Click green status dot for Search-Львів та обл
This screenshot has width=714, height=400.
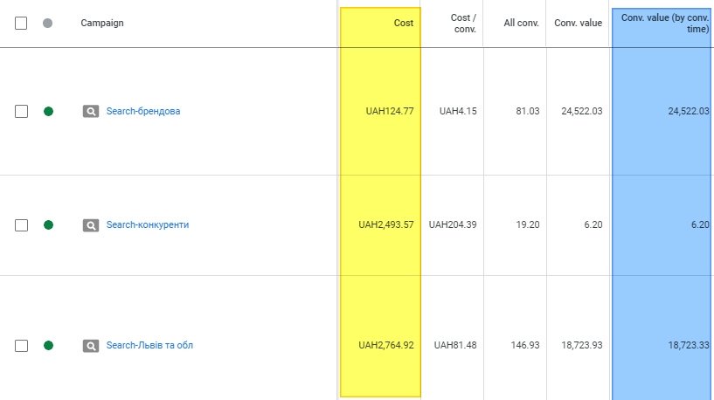(48, 346)
